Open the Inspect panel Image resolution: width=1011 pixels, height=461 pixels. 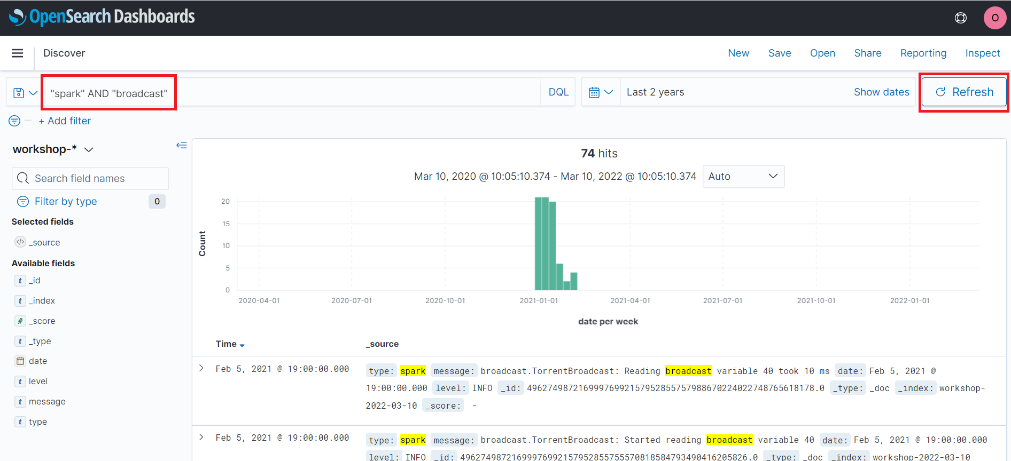(983, 53)
